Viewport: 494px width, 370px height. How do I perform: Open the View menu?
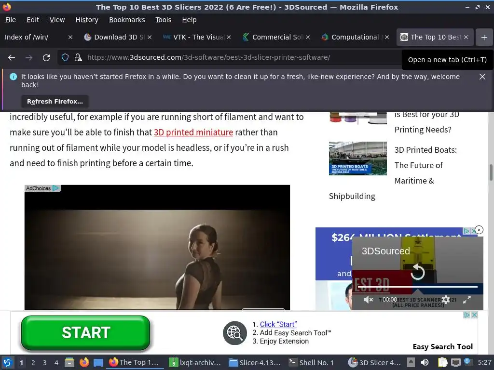coord(57,20)
